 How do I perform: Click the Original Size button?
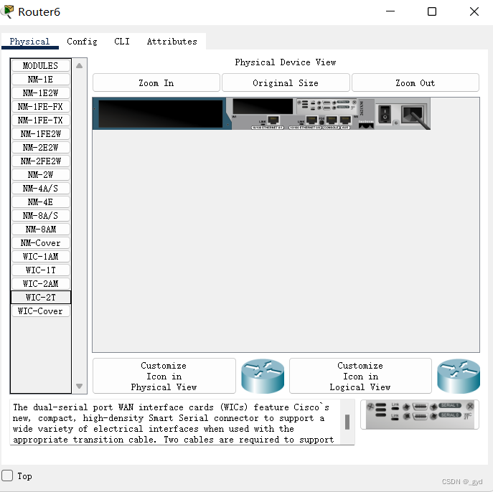(286, 83)
